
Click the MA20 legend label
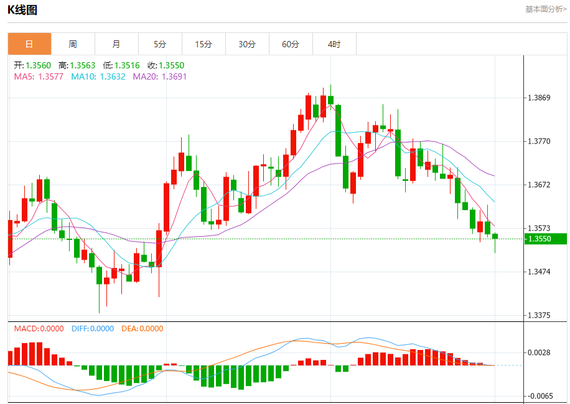[x=159, y=76]
